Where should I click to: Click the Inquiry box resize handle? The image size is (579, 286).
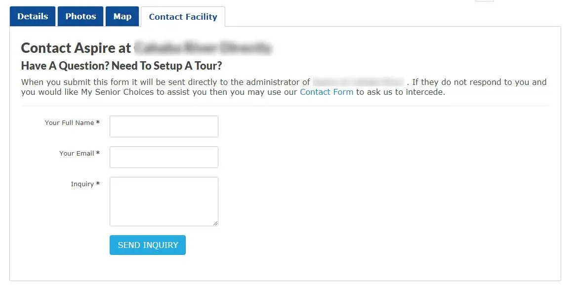pyautogui.click(x=215, y=223)
